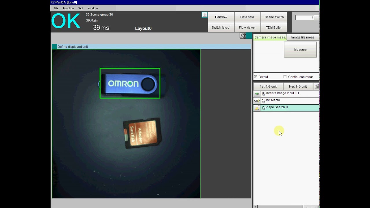Switch to the Image file meas. tab
370x208 pixels.
point(303,37)
